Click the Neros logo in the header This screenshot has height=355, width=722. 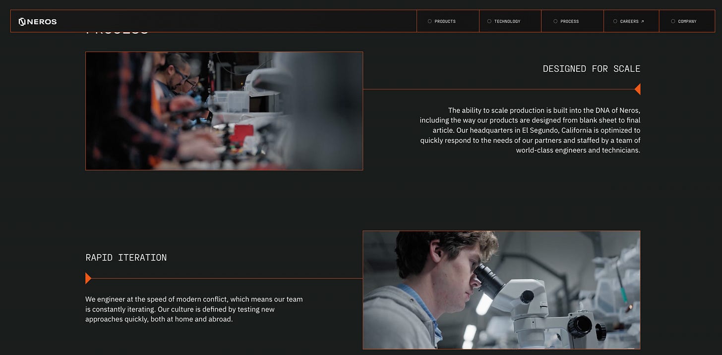[x=38, y=21]
